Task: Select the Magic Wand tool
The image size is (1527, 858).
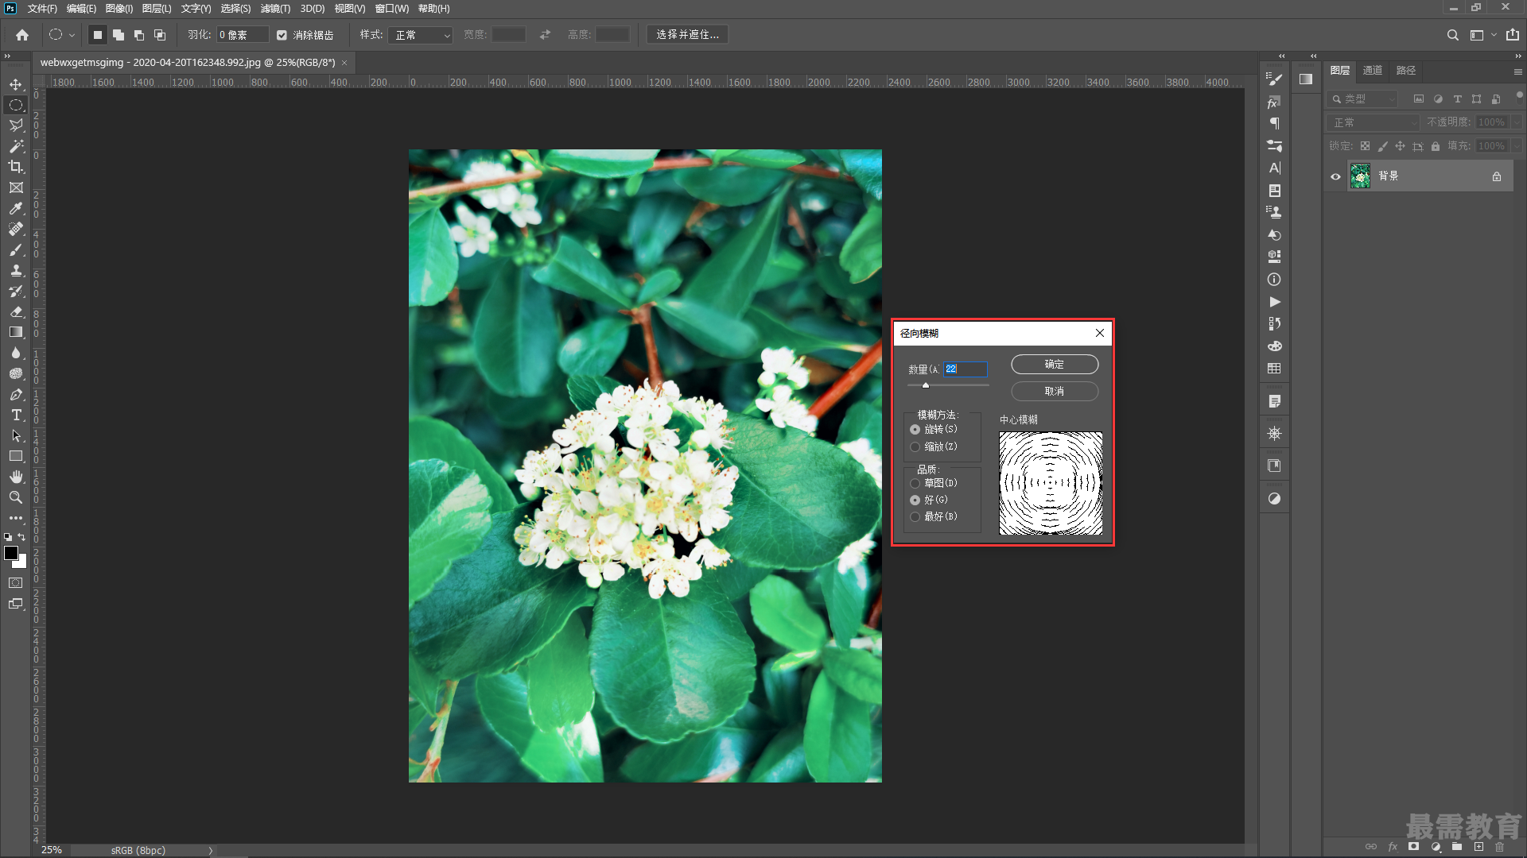Action: point(16,146)
